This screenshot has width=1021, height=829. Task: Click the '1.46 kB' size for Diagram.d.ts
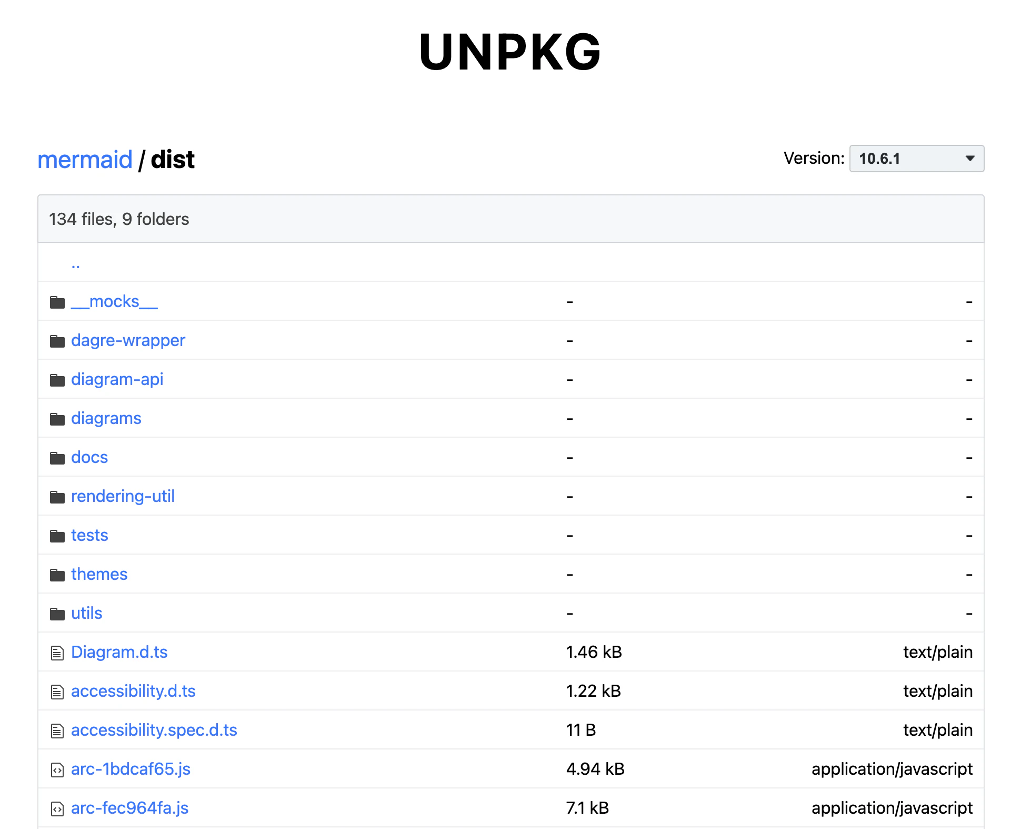(x=594, y=653)
